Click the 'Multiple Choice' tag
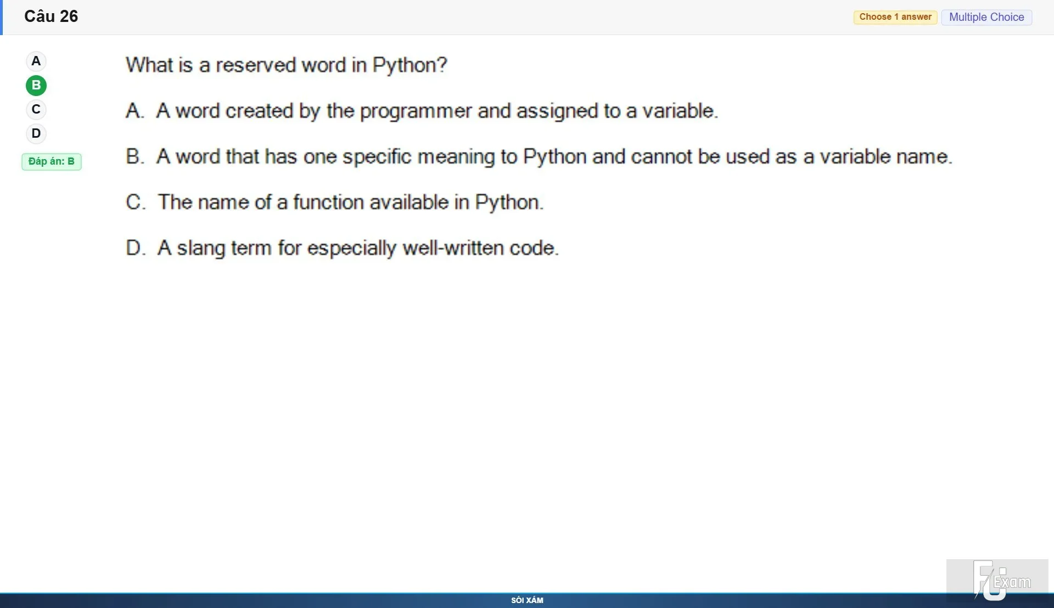The height and width of the screenshot is (608, 1054). click(986, 17)
